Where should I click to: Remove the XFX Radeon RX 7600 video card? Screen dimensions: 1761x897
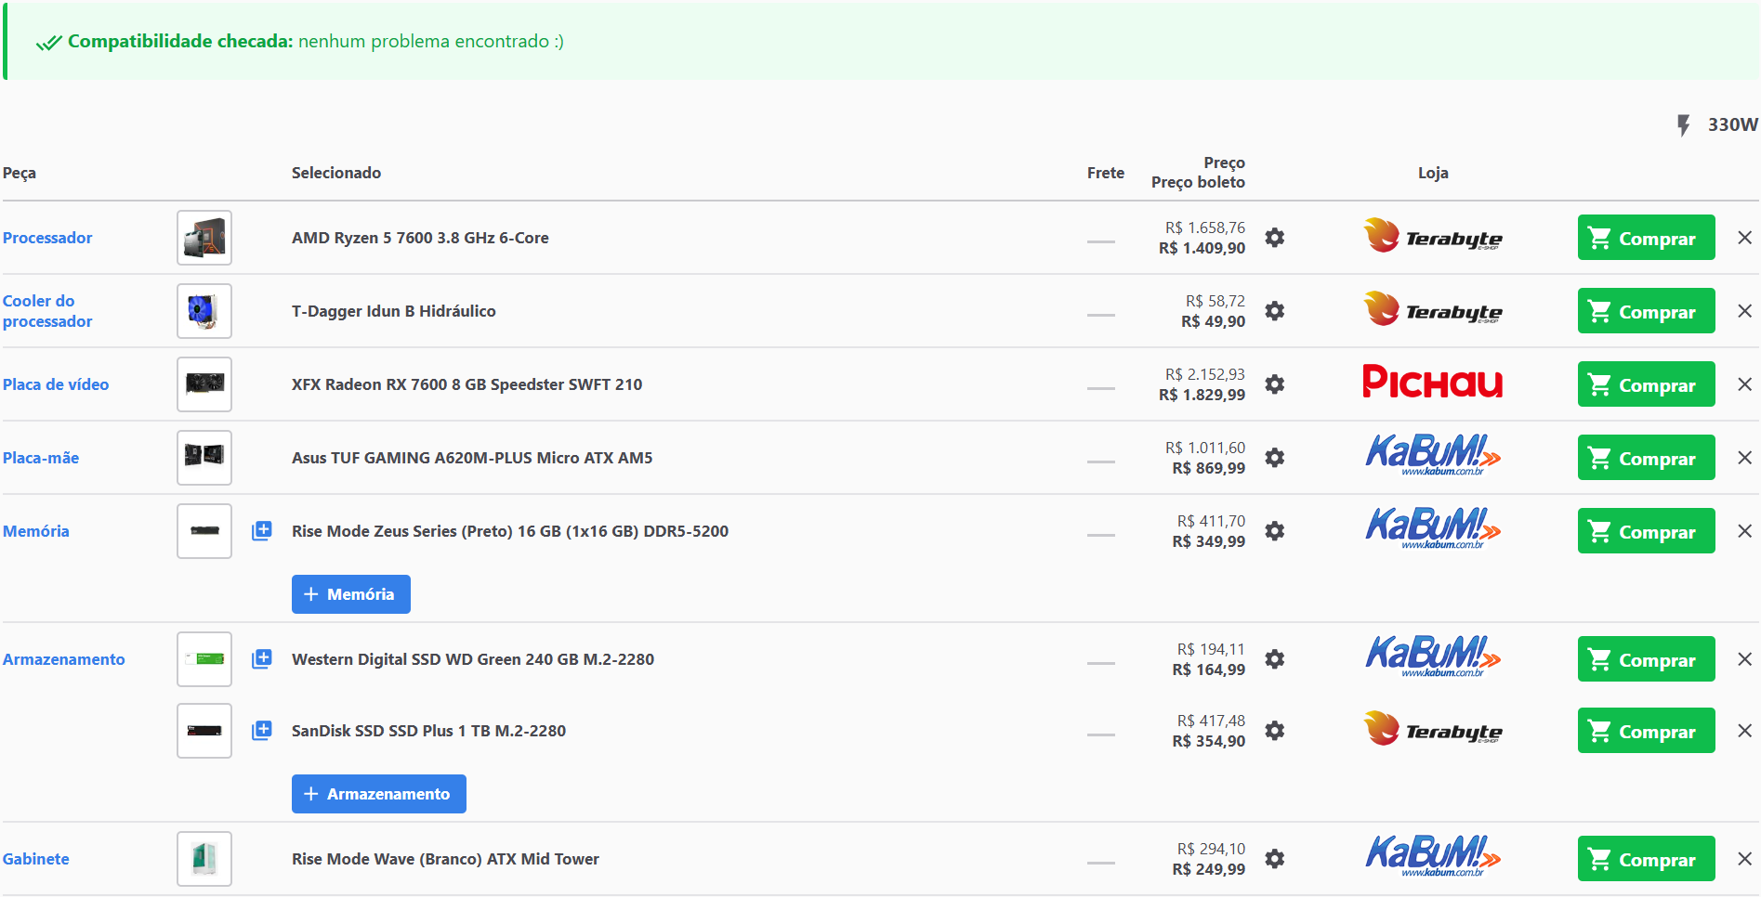[x=1744, y=384]
